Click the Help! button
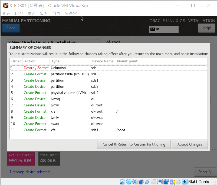Viewport: 217px width, 185px height. tap(206, 28)
